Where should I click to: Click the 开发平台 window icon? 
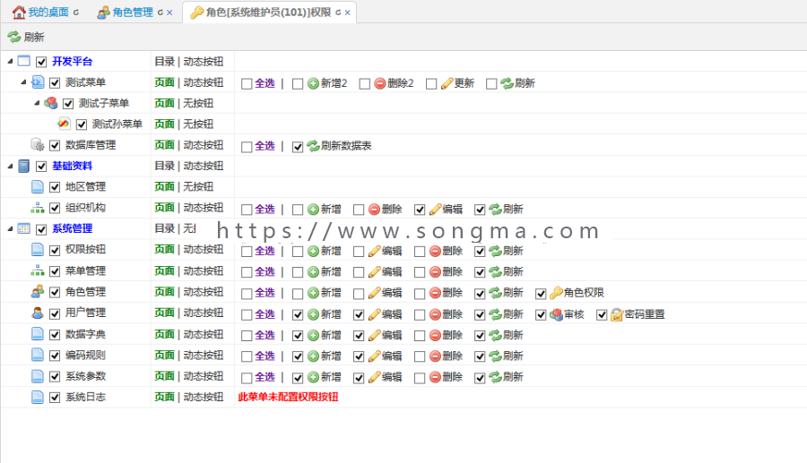coord(23,61)
